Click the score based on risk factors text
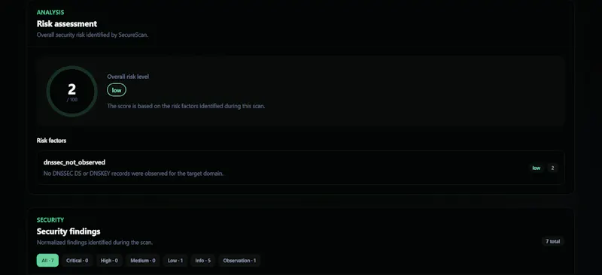The image size is (602, 275). coord(186,106)
